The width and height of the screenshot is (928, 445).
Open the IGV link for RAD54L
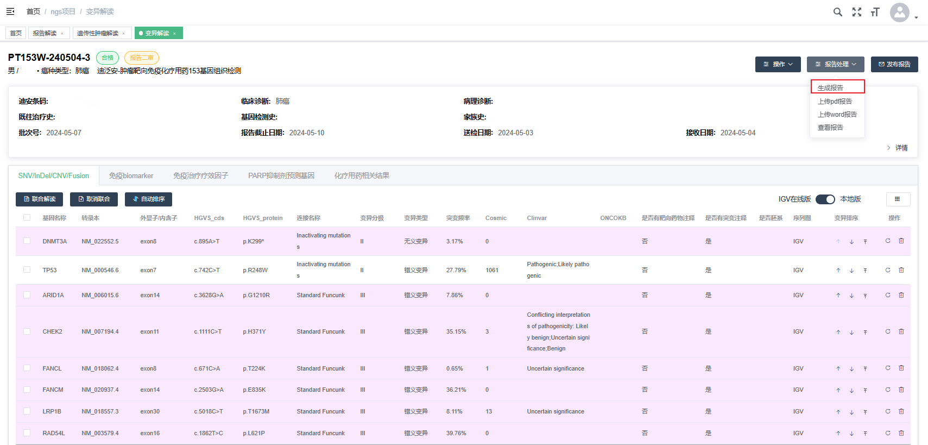tap(798, 433)
